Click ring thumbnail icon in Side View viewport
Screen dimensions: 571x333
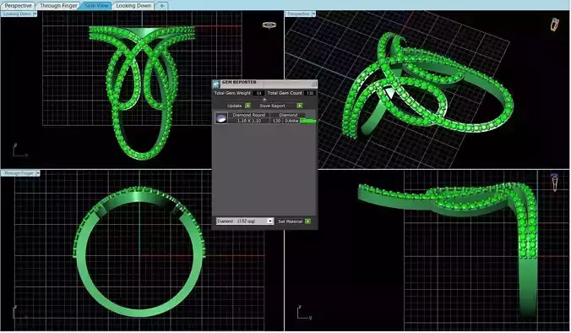(x=554, y=183)
